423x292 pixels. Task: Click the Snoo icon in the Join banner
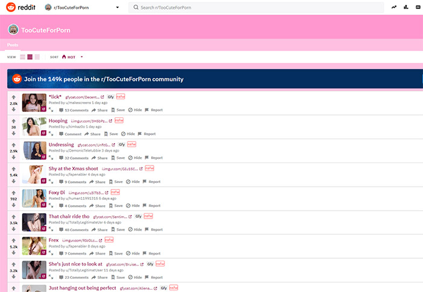pyautogui.click(x=17, y=79)
